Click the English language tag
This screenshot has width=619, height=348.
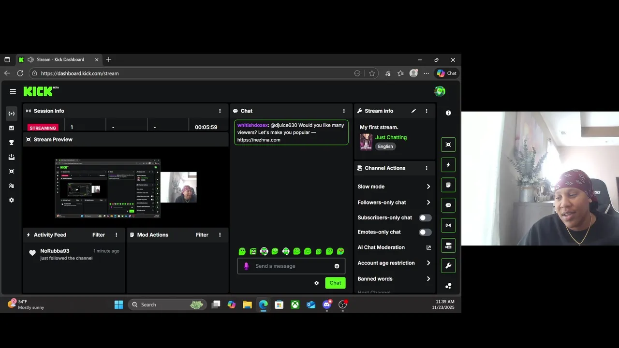pos(385,146)
